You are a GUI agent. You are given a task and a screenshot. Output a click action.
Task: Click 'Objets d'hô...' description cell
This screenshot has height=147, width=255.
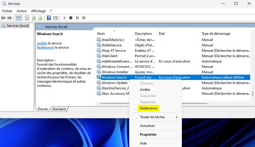click(x=145, y=45)
